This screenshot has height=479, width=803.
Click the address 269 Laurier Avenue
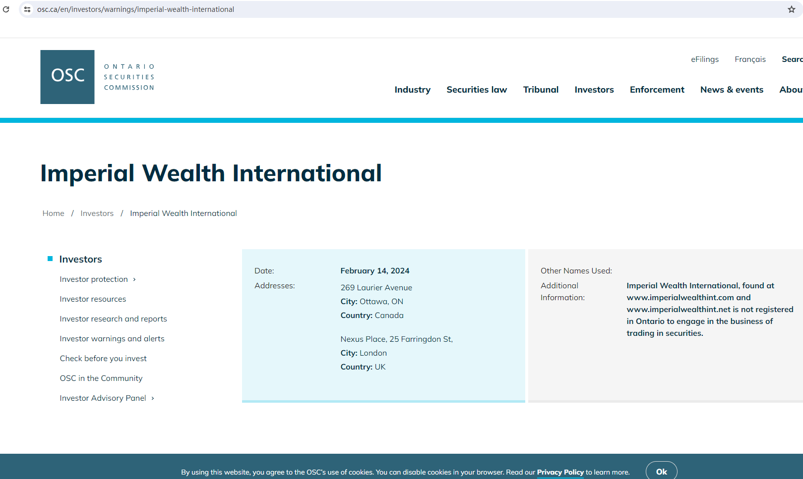(376, 288)
